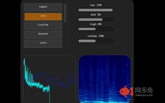Screen dimensions: 165x103
Task: Click the waveform spectrum graph panel
Action: (x=49, y=79)
